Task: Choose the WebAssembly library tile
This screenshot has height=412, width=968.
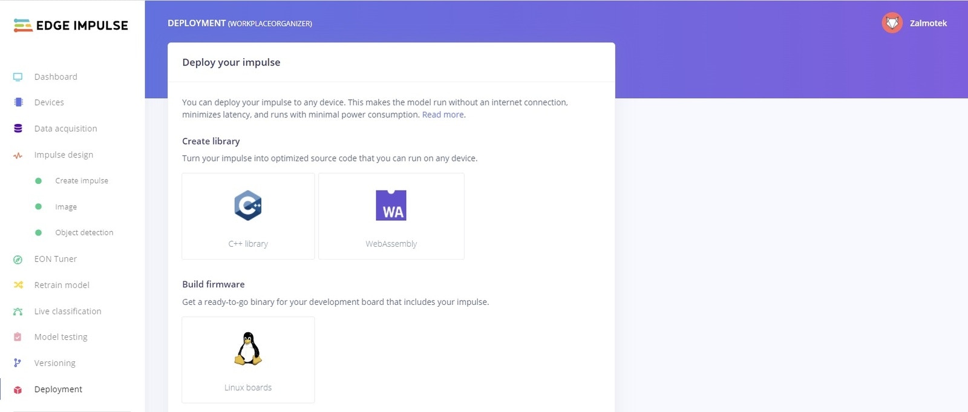Action: pos(391,216)
